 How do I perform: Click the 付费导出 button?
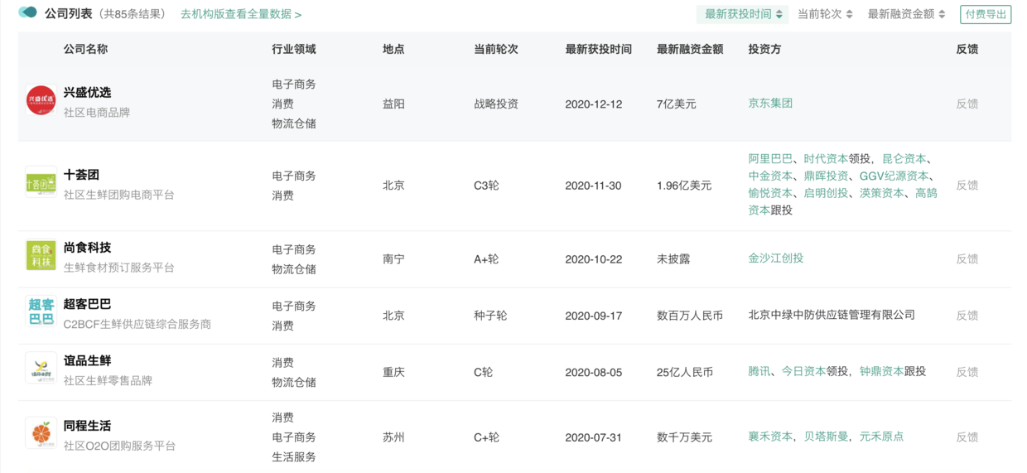(x=986, y=14)
